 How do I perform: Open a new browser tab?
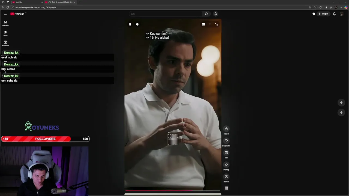click(x=79, y=2)
